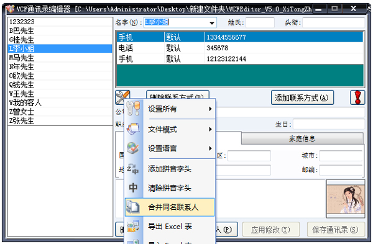373x244 pixels.
Task: Click the documents icon beside 合并同名联系人
Action: [x=133, y=207]
